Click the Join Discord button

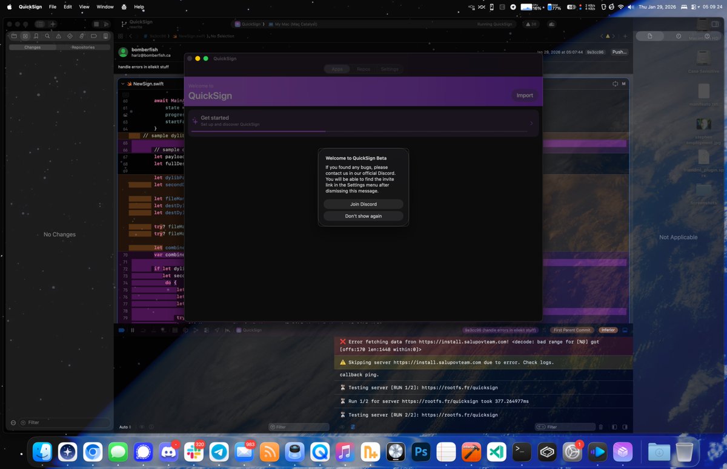pyautogui.click(x=363, y=204)
